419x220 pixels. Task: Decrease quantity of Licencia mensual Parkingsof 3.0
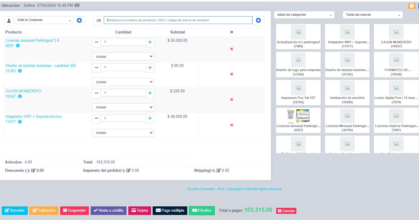tap(96, 42)
